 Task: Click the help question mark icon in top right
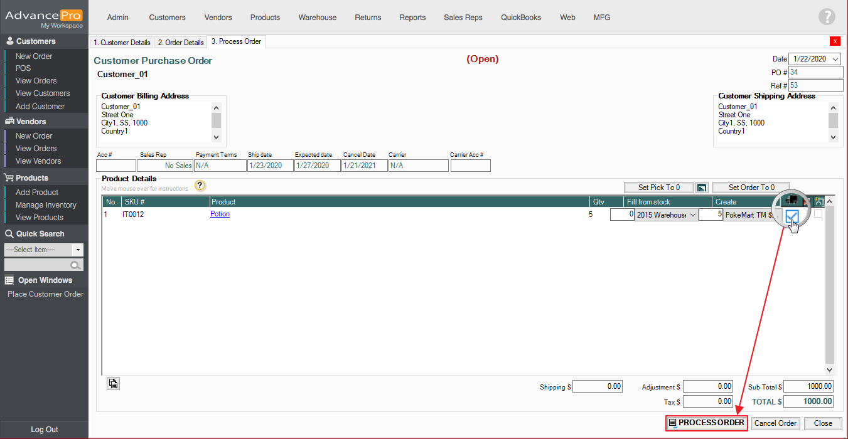[x=827, y=18]
